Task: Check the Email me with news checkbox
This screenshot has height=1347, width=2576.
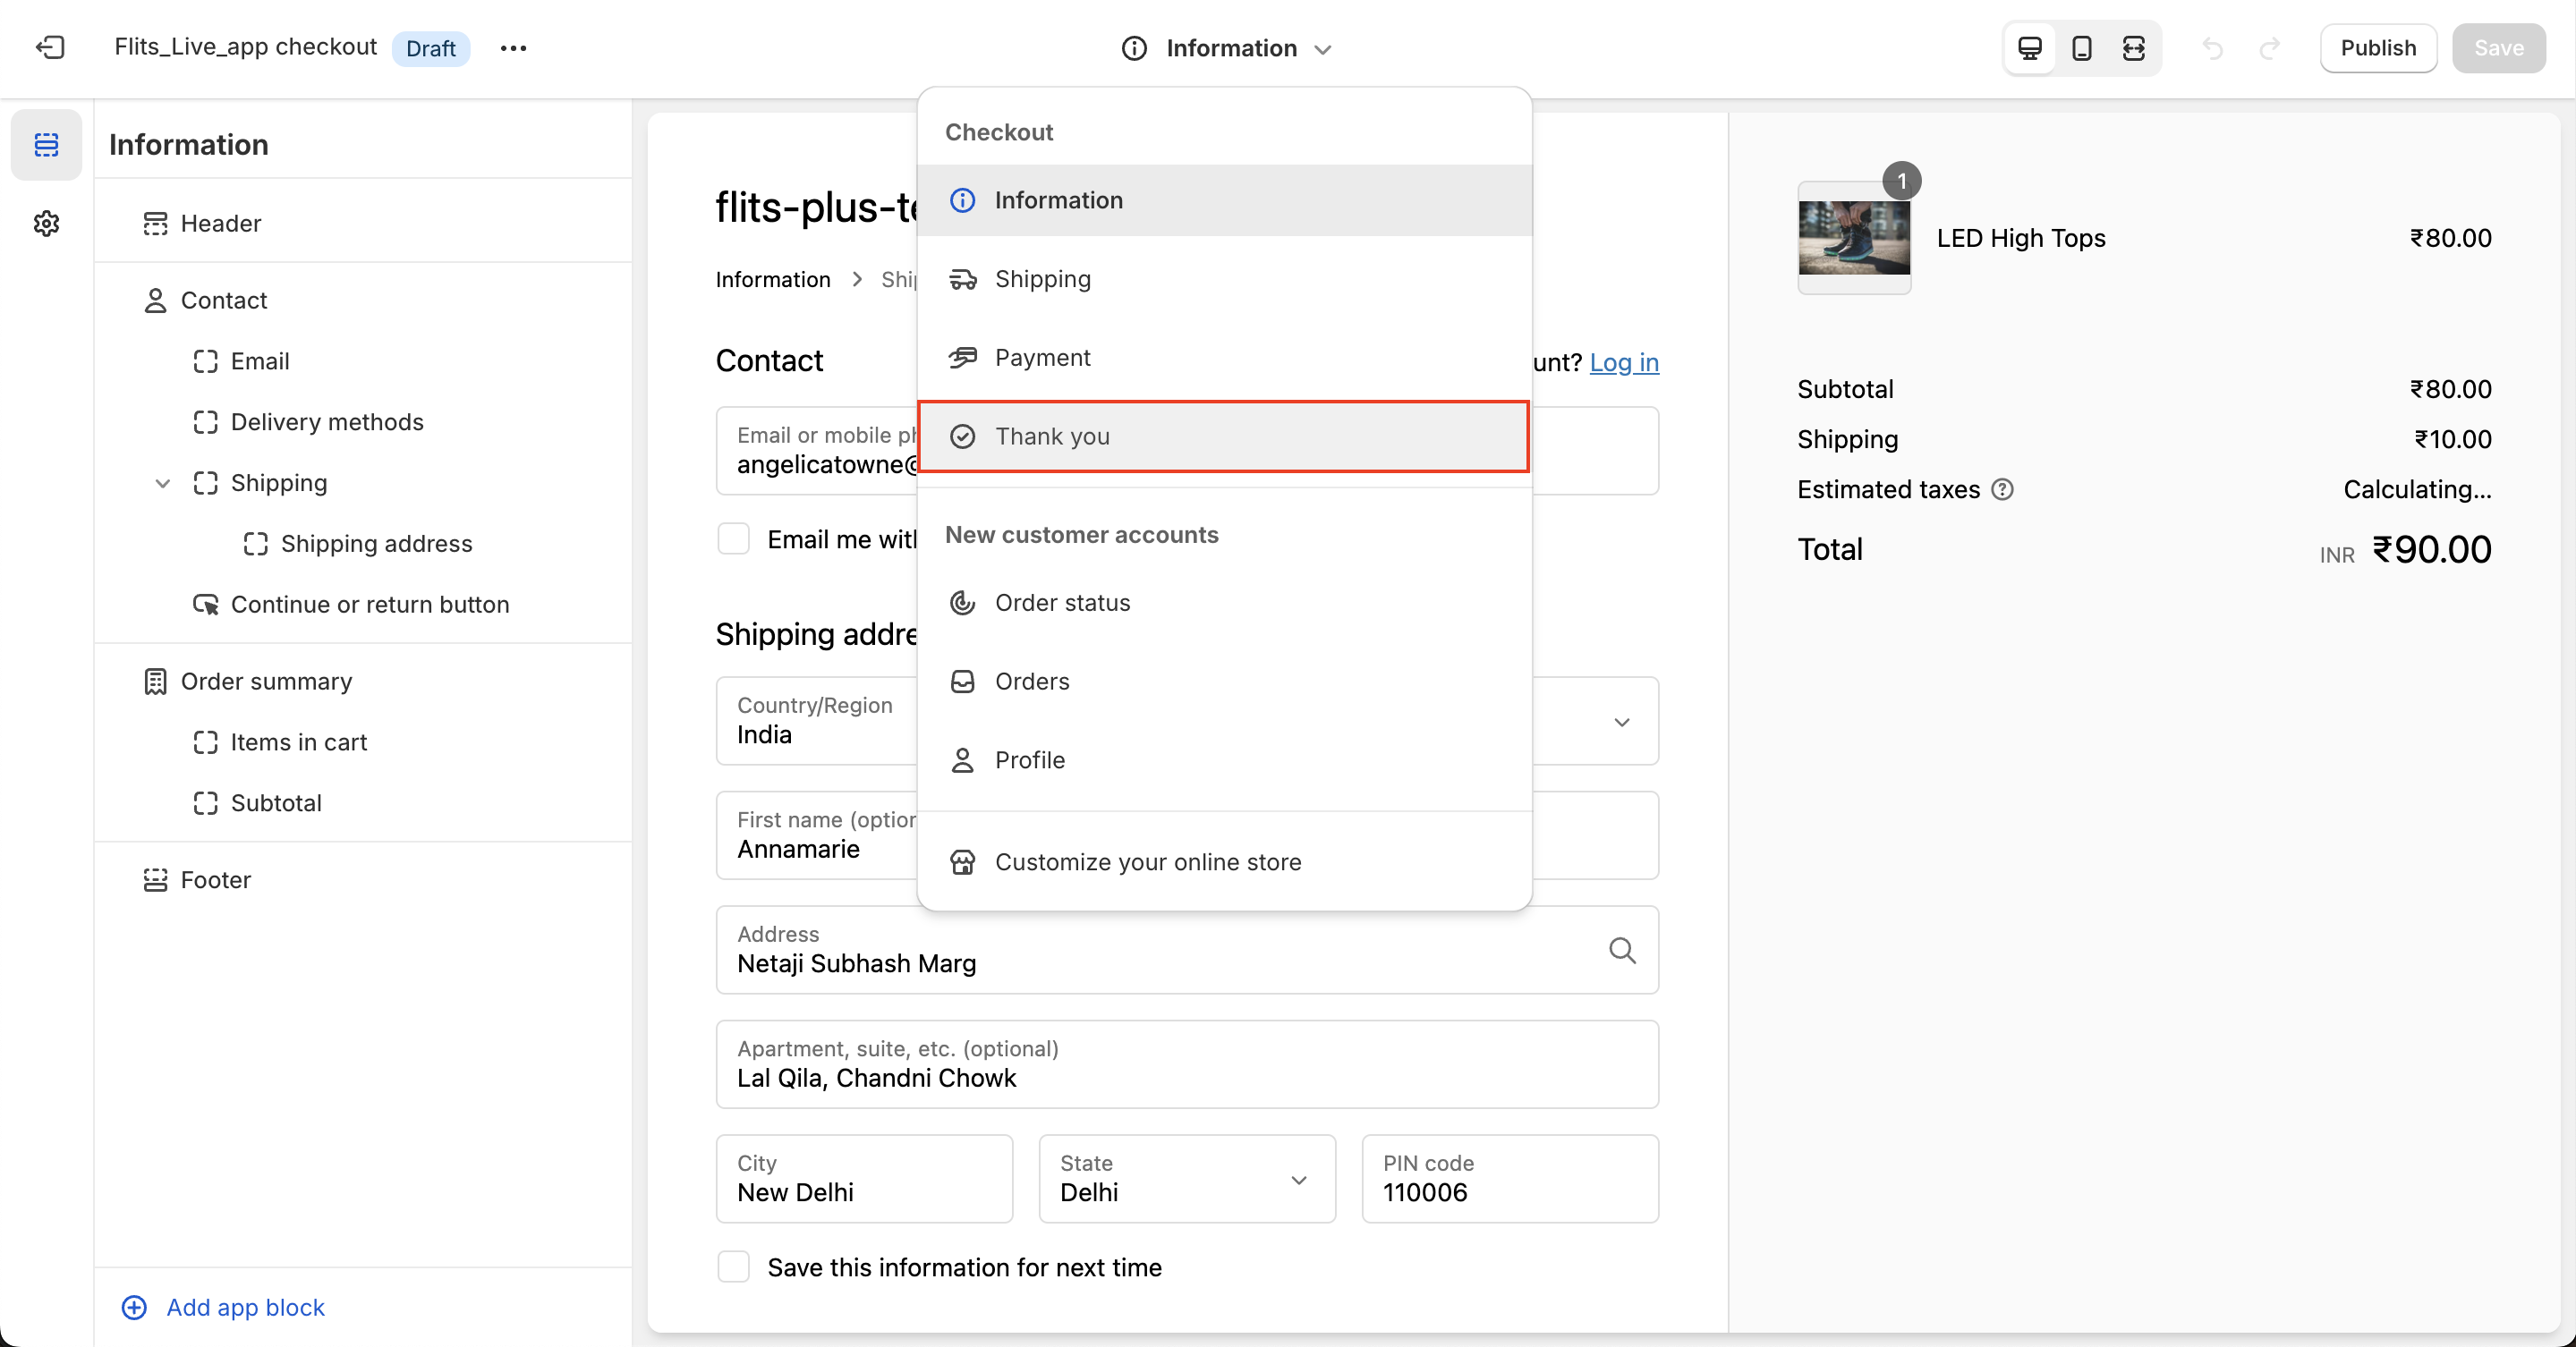Action: tap(734, 539)
